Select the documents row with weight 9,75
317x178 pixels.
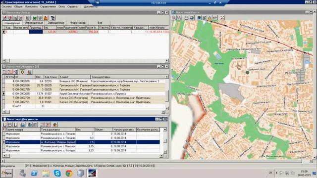82,146
